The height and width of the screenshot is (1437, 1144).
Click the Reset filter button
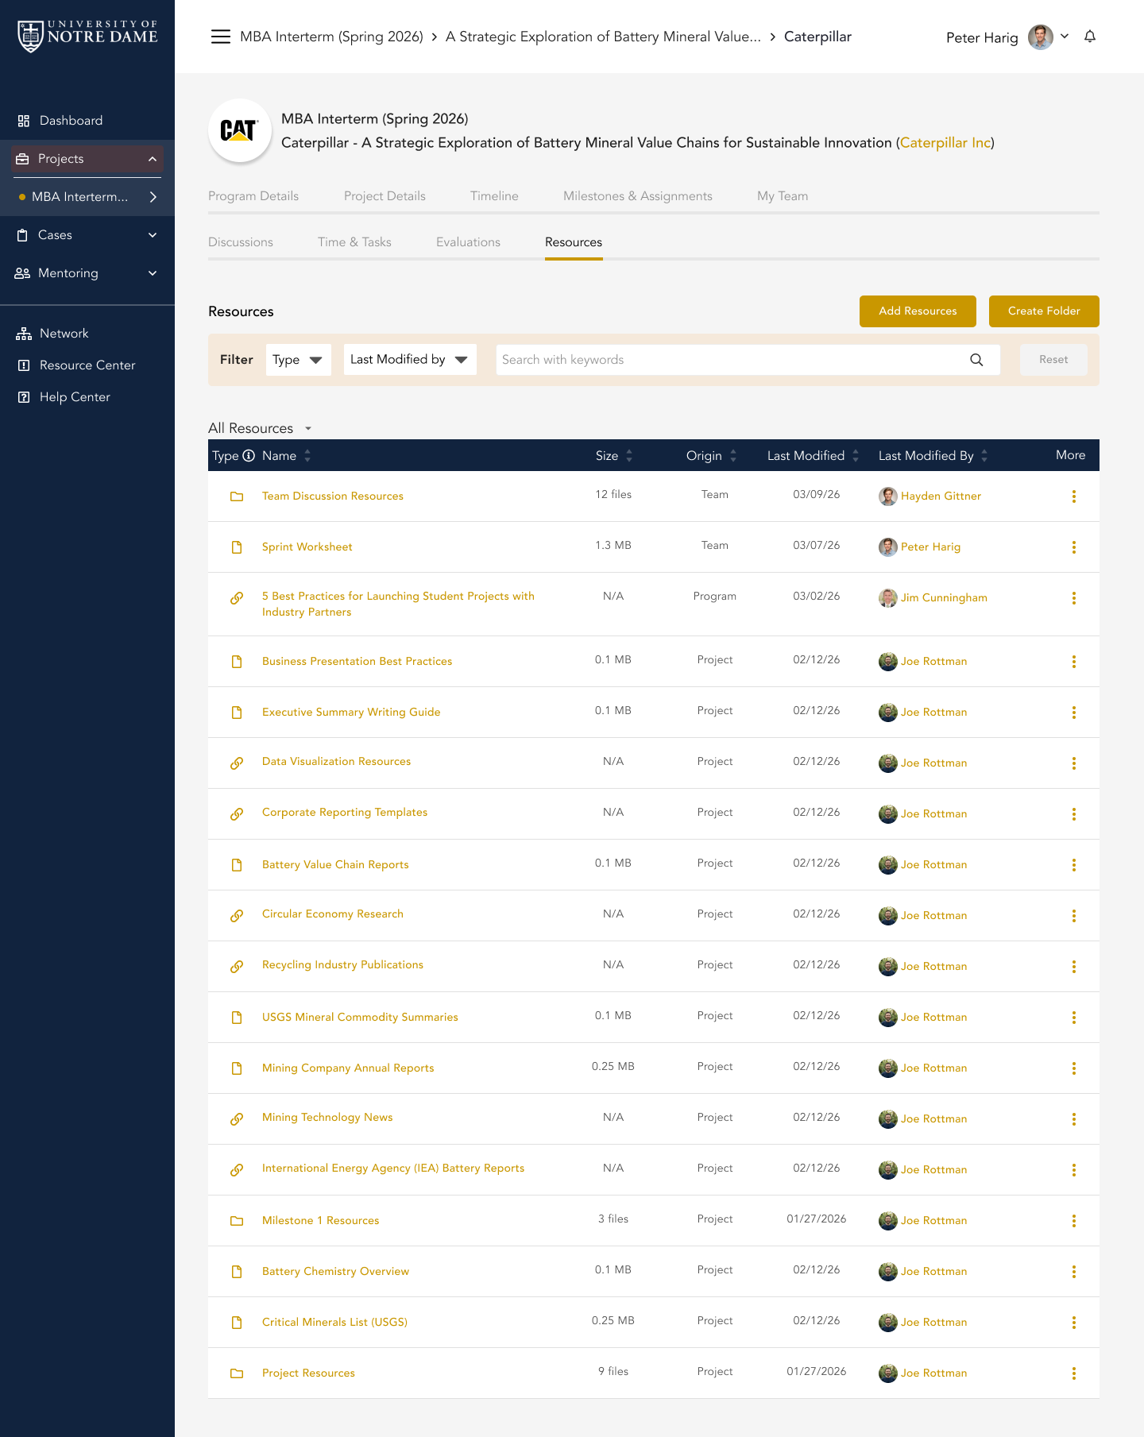(1053, 360)
